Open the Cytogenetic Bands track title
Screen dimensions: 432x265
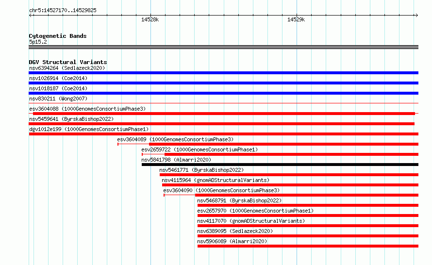pyautogui.click(x=58, y=36)
